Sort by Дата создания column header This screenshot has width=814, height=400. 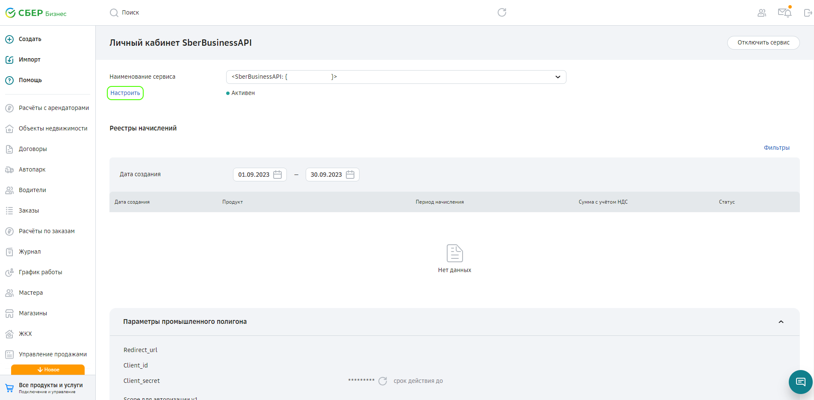pos(132,202)
